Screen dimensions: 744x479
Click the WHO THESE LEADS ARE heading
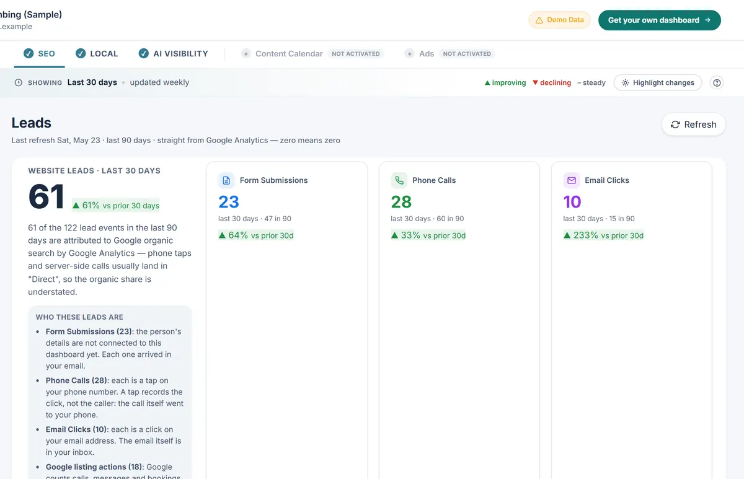(79, 317)
